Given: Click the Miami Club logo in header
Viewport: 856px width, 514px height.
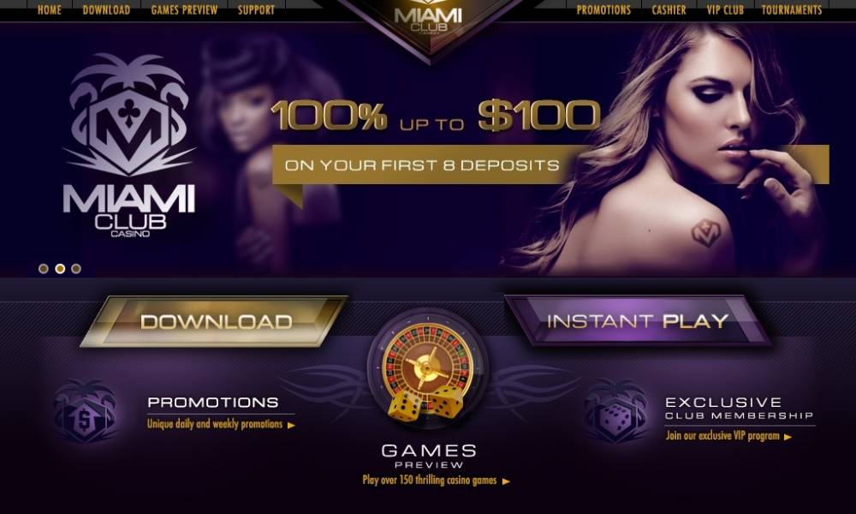Looking at the screenshot, I should pos(428,19).
